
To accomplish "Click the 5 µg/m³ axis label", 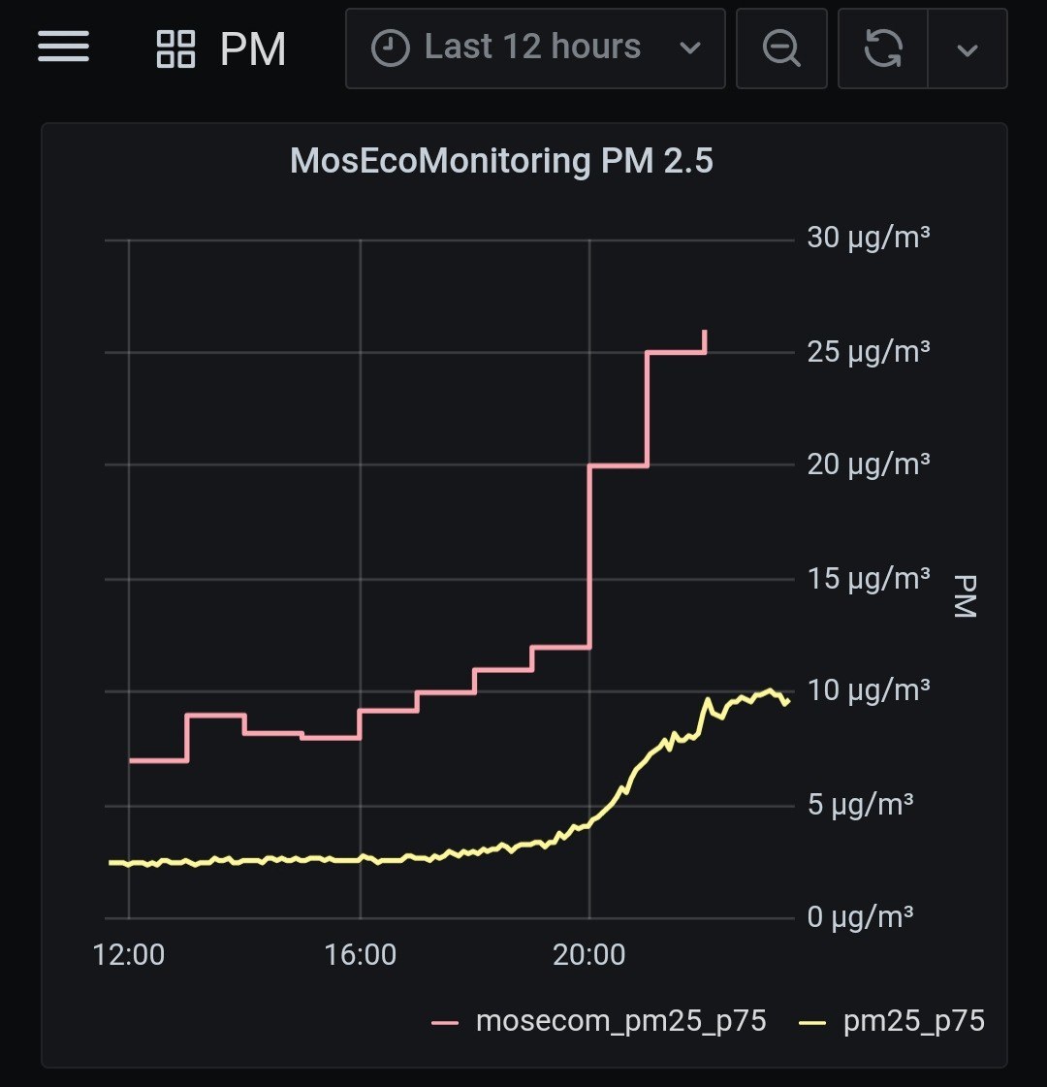I will pos(860,805).
